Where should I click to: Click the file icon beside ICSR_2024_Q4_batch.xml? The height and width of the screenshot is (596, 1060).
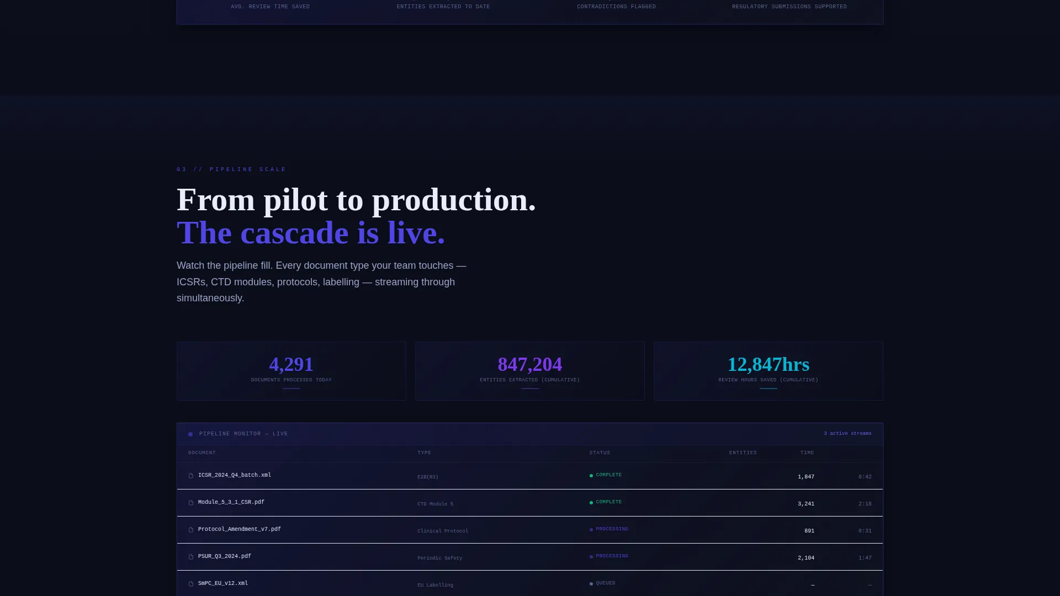pyautogui.click(x=191, y=476)
